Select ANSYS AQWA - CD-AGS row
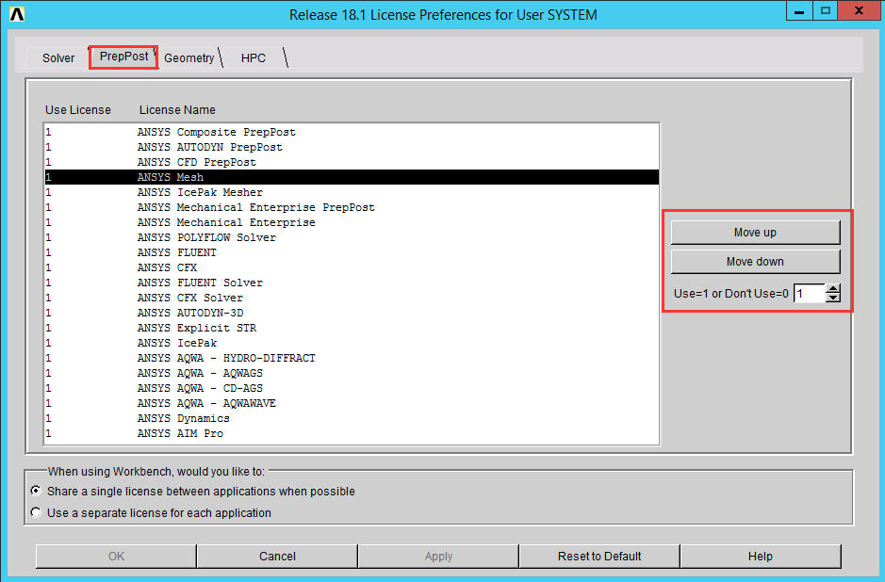The width and height of the screenshot is (885, 582). pos(352,389)
